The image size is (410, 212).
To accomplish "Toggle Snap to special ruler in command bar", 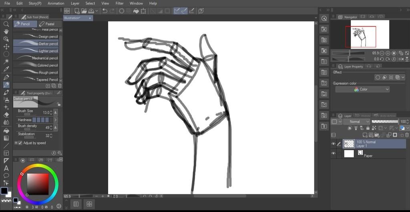I will pos(184,11).
